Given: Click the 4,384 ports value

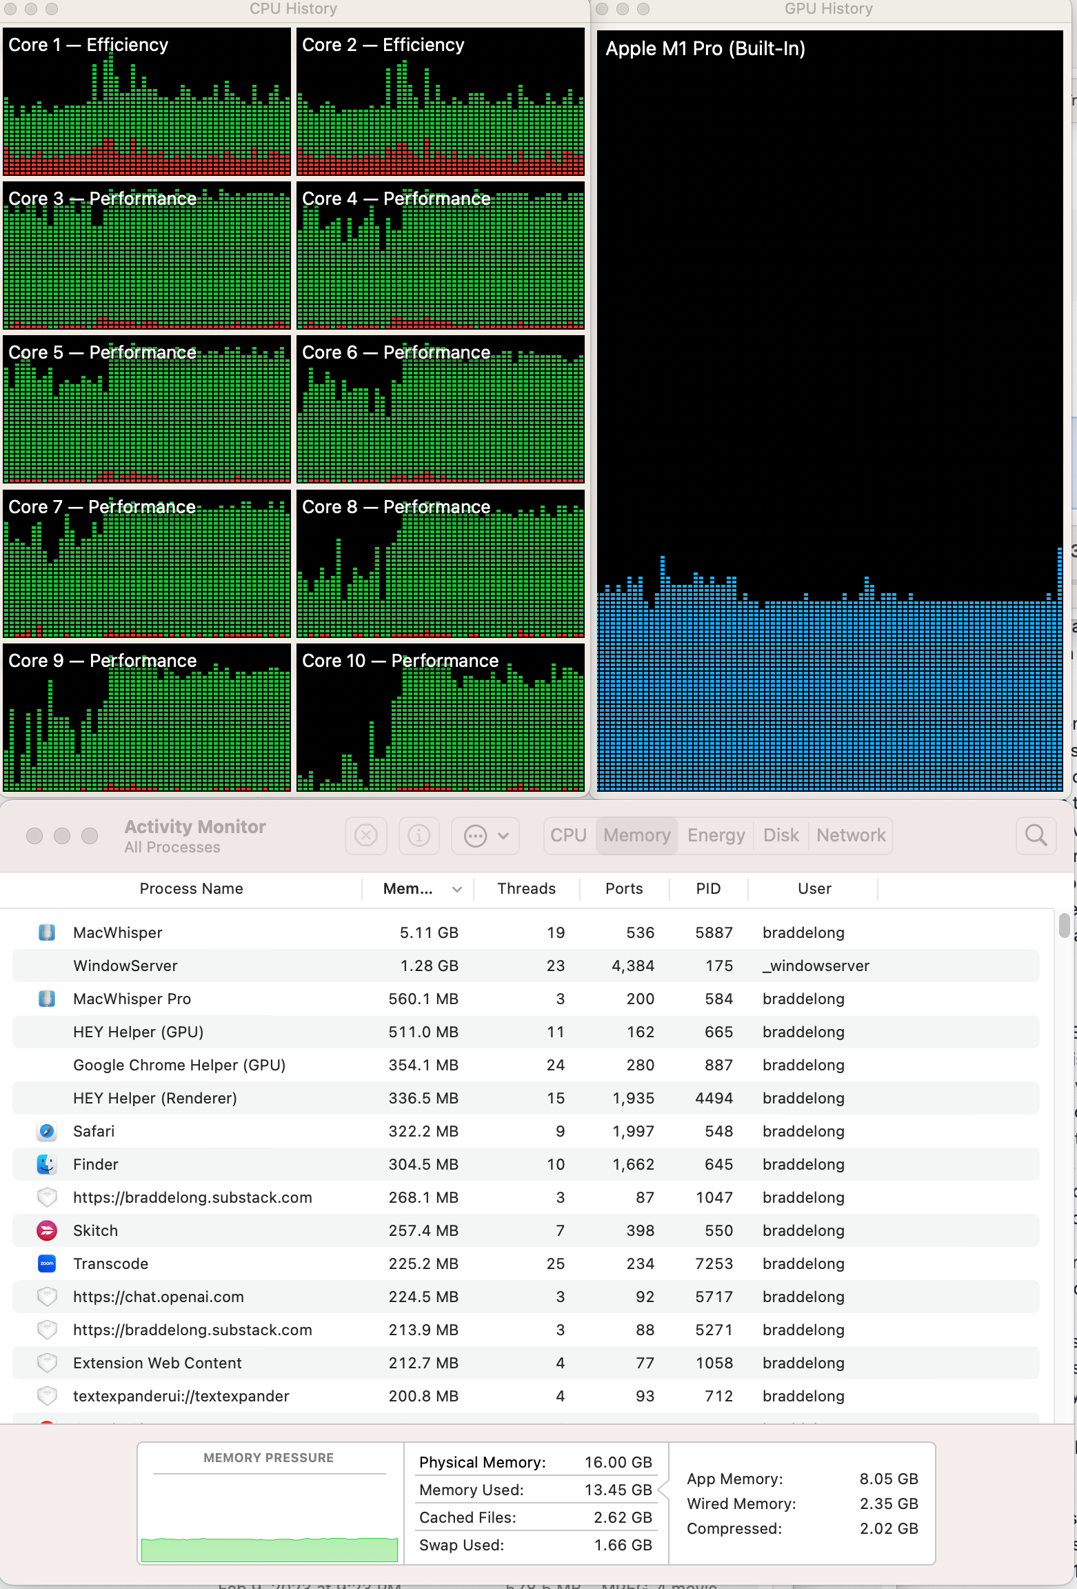Looking at the screenshot, I should click(x=633, y=966).
